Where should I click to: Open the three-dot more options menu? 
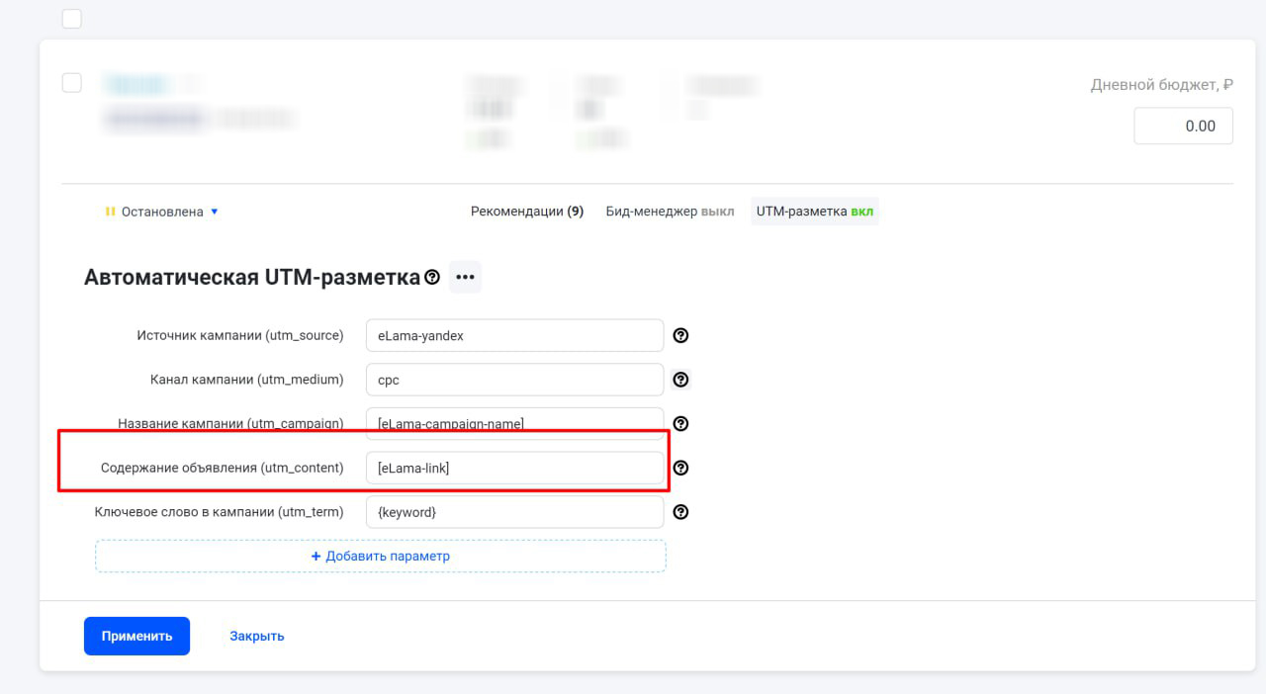[465, 277]
